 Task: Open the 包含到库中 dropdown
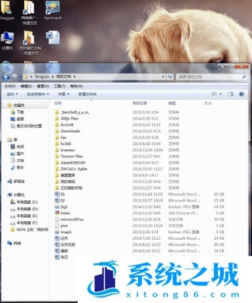[x=38, y=94]
